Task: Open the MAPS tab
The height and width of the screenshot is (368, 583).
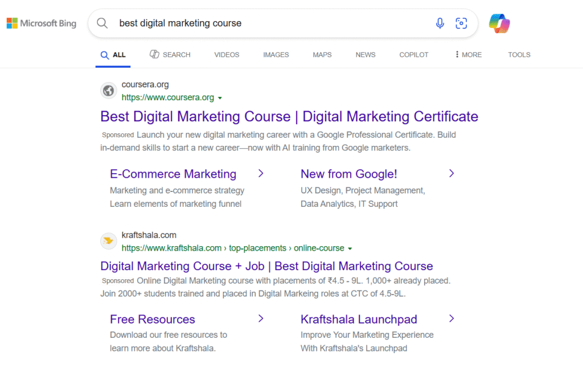Action: pos(322,55)
